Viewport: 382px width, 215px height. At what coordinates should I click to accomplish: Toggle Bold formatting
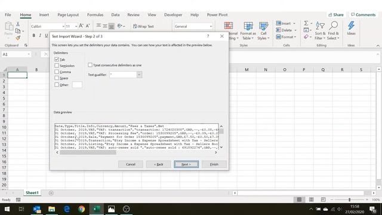33,36
